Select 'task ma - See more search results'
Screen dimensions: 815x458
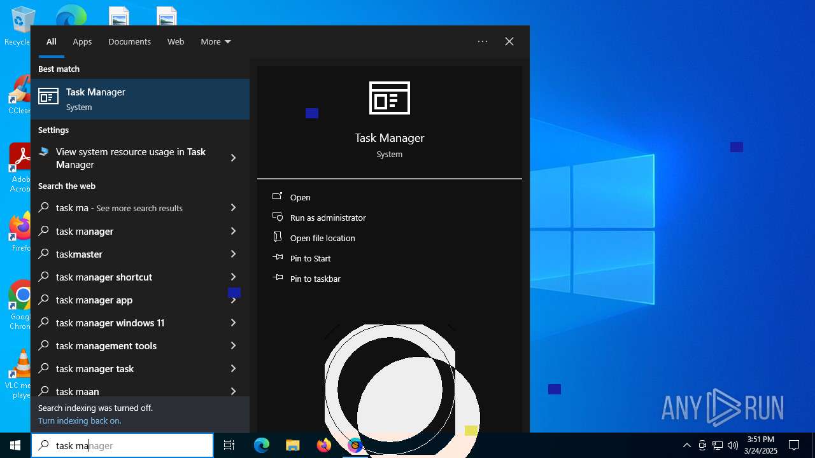pyautogui.click(x=125, y=208)
